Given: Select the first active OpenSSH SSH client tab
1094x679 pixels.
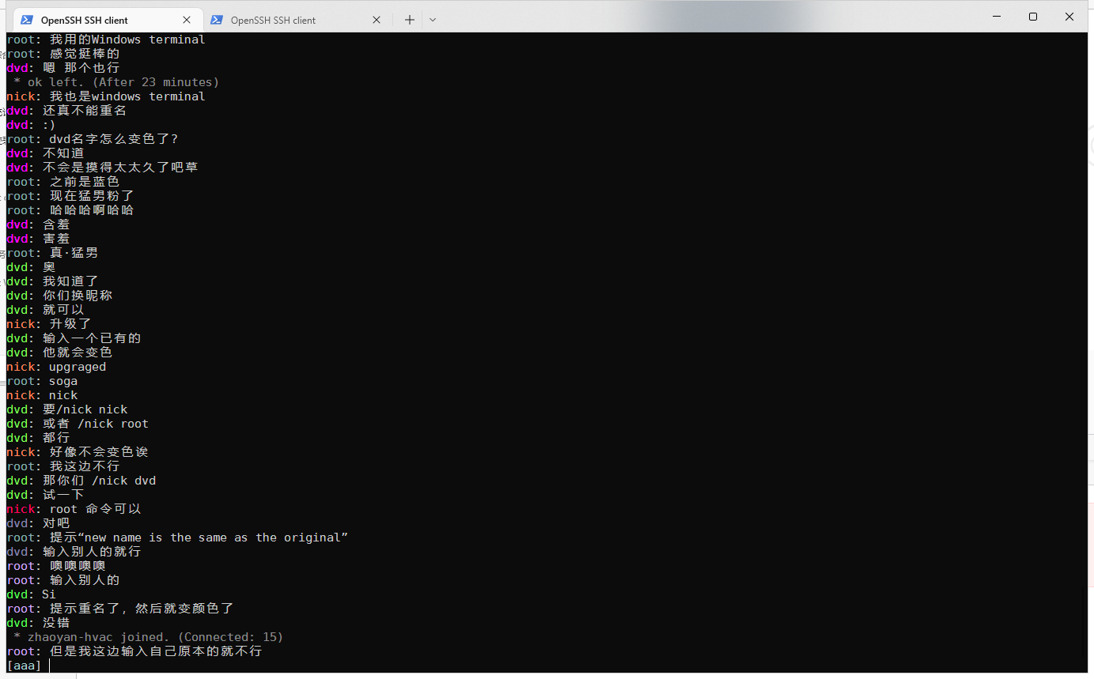Looking at the screenshot, I should click(x=85, y=20).
